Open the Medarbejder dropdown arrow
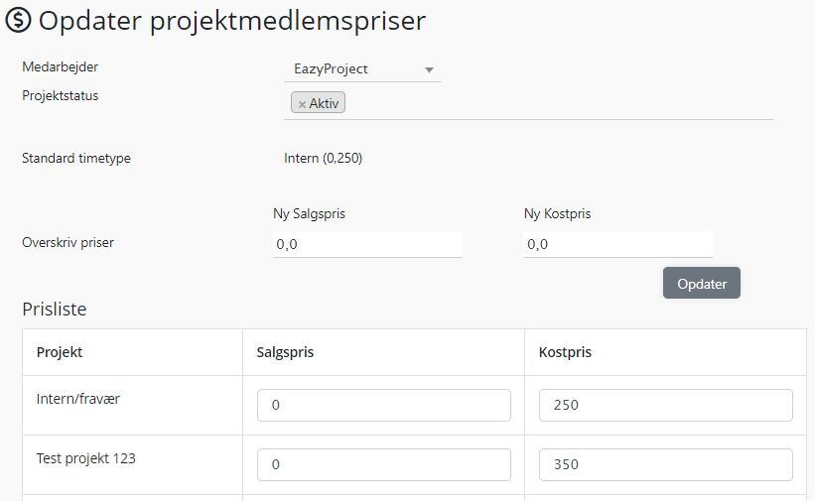The image size is (815, 501). (429, 69)
